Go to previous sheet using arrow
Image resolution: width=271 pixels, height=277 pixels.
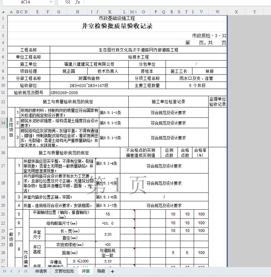[11, 271]
